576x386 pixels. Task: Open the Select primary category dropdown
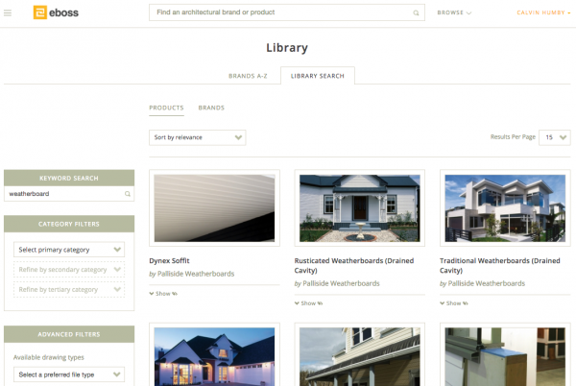tap(69, 250)
